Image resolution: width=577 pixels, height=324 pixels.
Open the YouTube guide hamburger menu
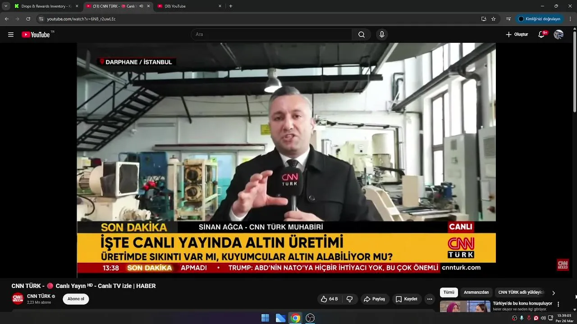pos(11,35)
